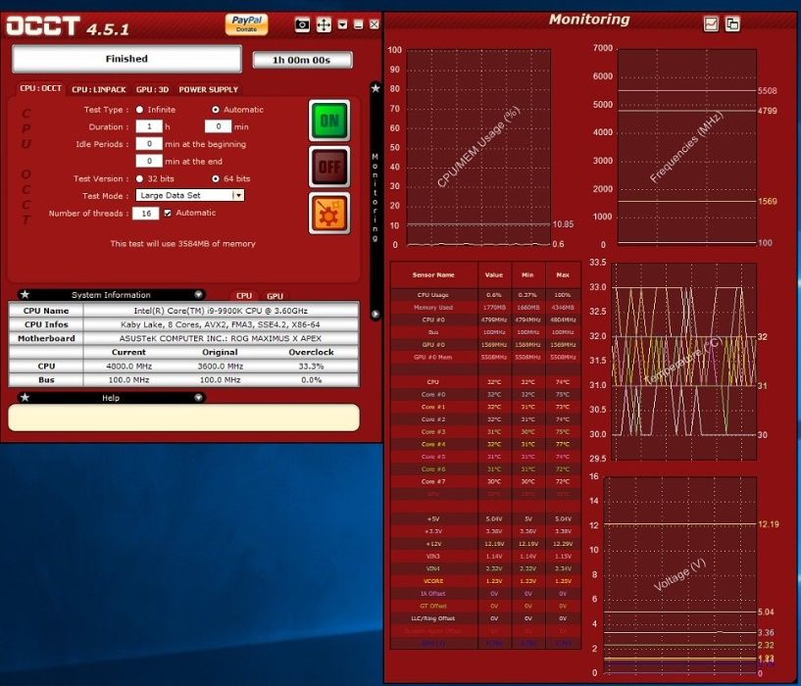Screen dimensions: 801x686
Task: Select the Memory Used sensor row
Action: [485, 308]
